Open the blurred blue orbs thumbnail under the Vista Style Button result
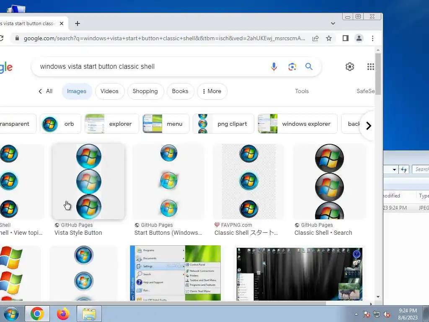This screenshot has width=429, height=322. [x=83, y=273]
